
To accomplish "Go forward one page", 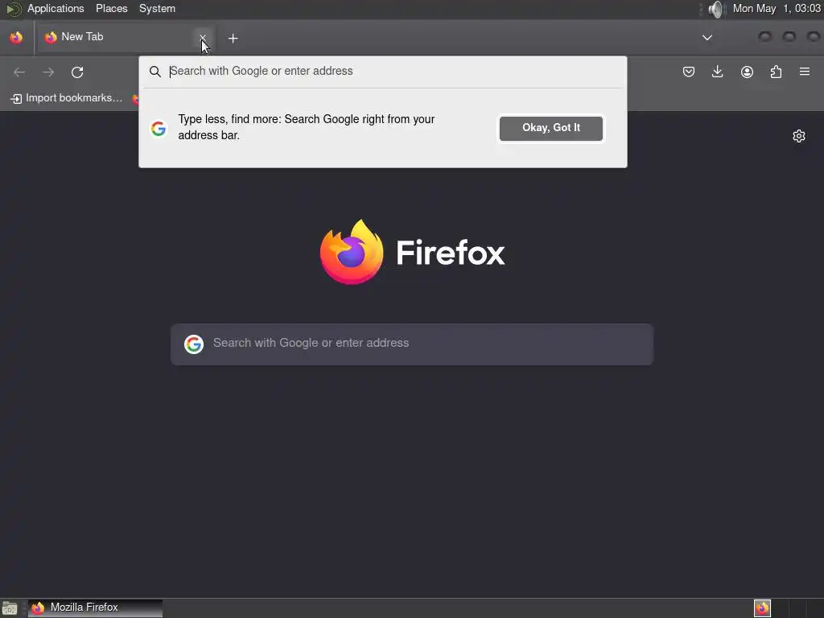I will pyautogui.click(x=48, y=72).
